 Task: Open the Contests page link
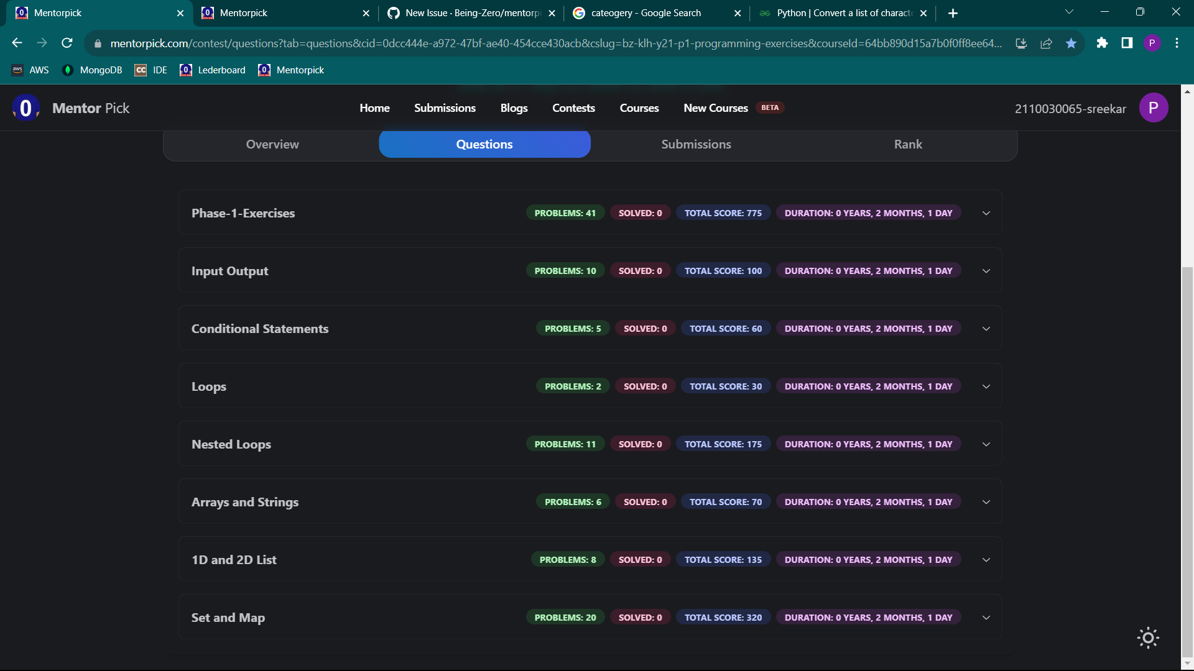(573, 107)
